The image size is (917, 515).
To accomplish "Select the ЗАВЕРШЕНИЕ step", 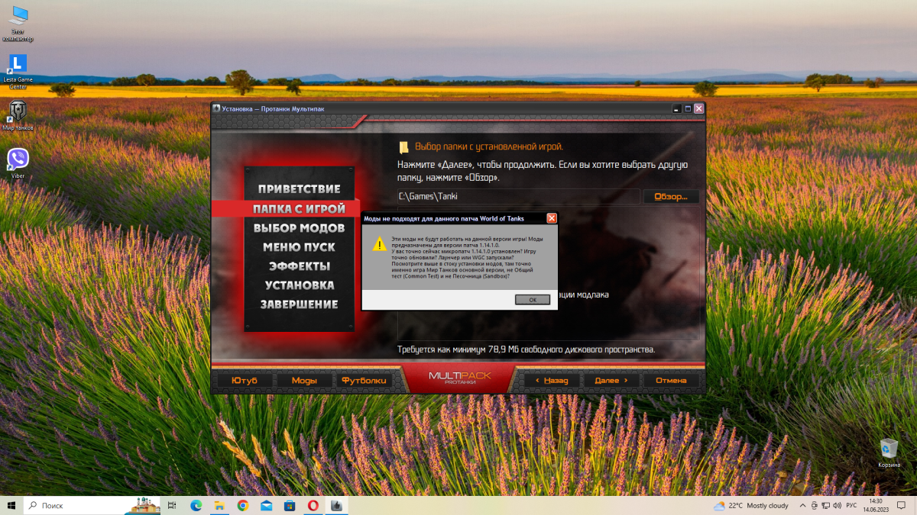I will click(299, 304).
